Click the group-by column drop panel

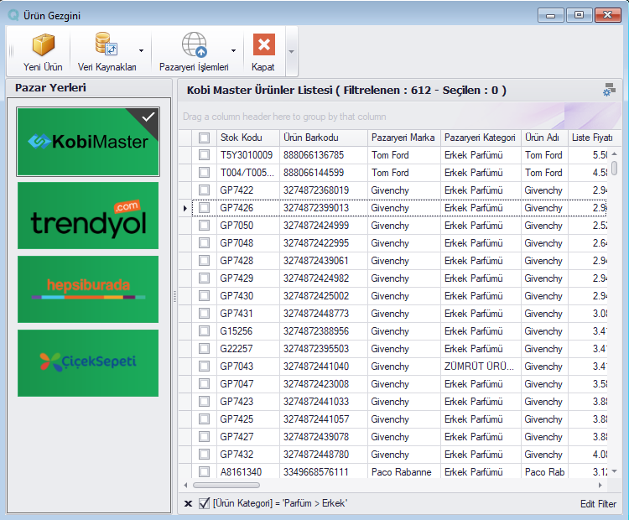pos(399,117)
